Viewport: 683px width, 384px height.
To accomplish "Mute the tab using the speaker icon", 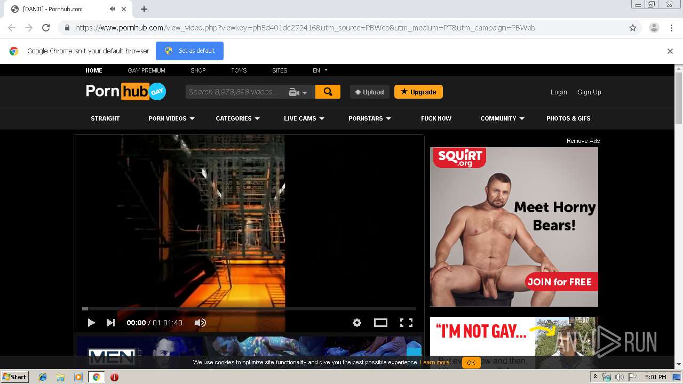I will tap(113, 9).
